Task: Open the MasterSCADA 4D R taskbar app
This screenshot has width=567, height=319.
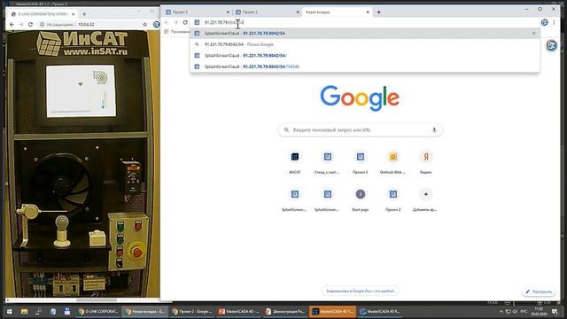Action: click(379, 311)
